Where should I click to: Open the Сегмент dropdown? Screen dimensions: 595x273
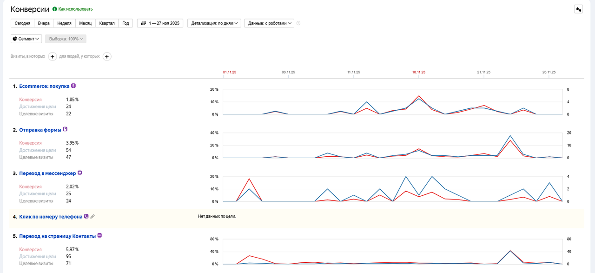[26, 39]
